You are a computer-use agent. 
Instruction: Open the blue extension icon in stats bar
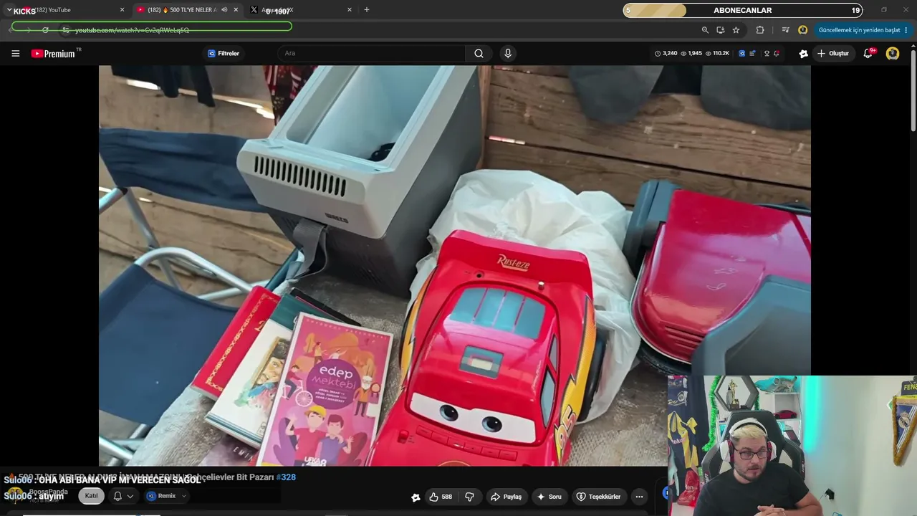click(741, 54)
